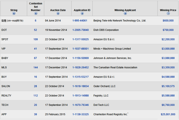The width and height of the screenshot is (179, 120).
Task: Open application ID 1-1037-88001
Action: click(81, 49)
